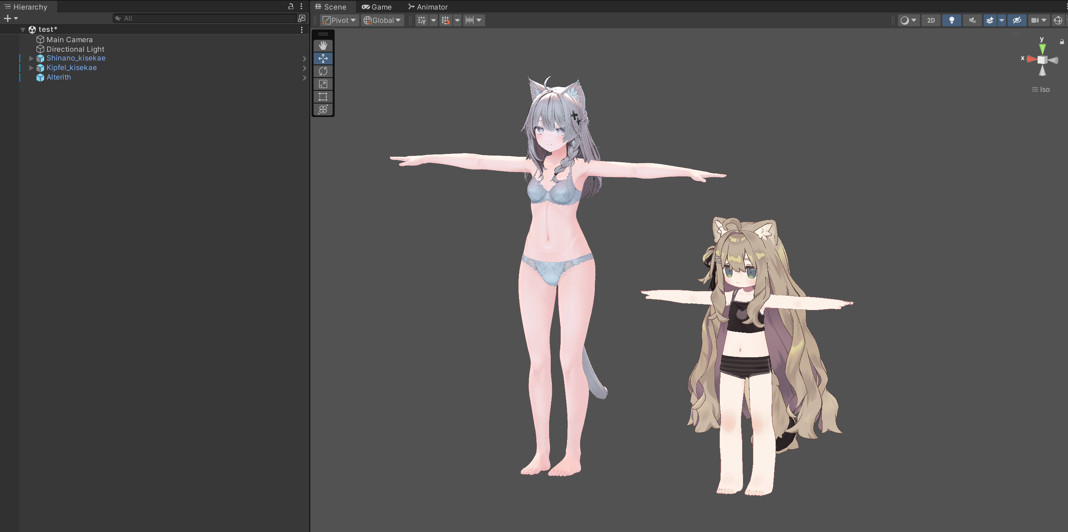Image resolution: width=1068 pixels, height=532 pixels.
Task: Click the gray bottom cone on gizmo
Action: coord(1042,71)
